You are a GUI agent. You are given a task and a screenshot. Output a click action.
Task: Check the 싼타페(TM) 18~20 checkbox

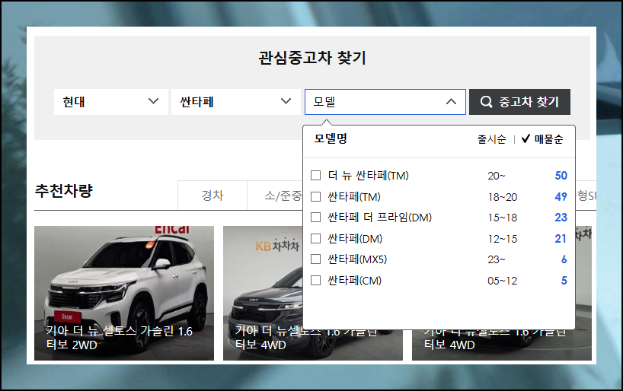[315, 196]
